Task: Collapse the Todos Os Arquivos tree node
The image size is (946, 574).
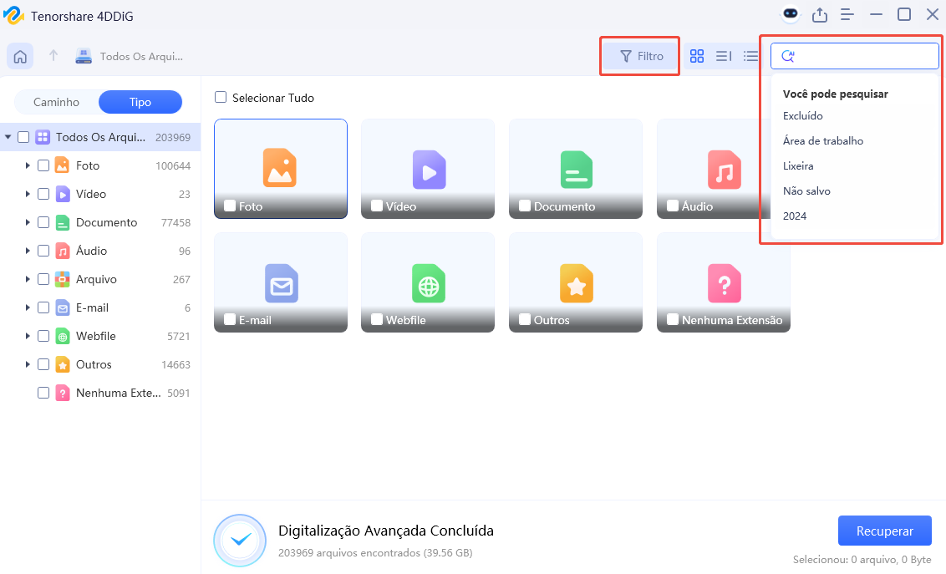Action: [7, 136]
